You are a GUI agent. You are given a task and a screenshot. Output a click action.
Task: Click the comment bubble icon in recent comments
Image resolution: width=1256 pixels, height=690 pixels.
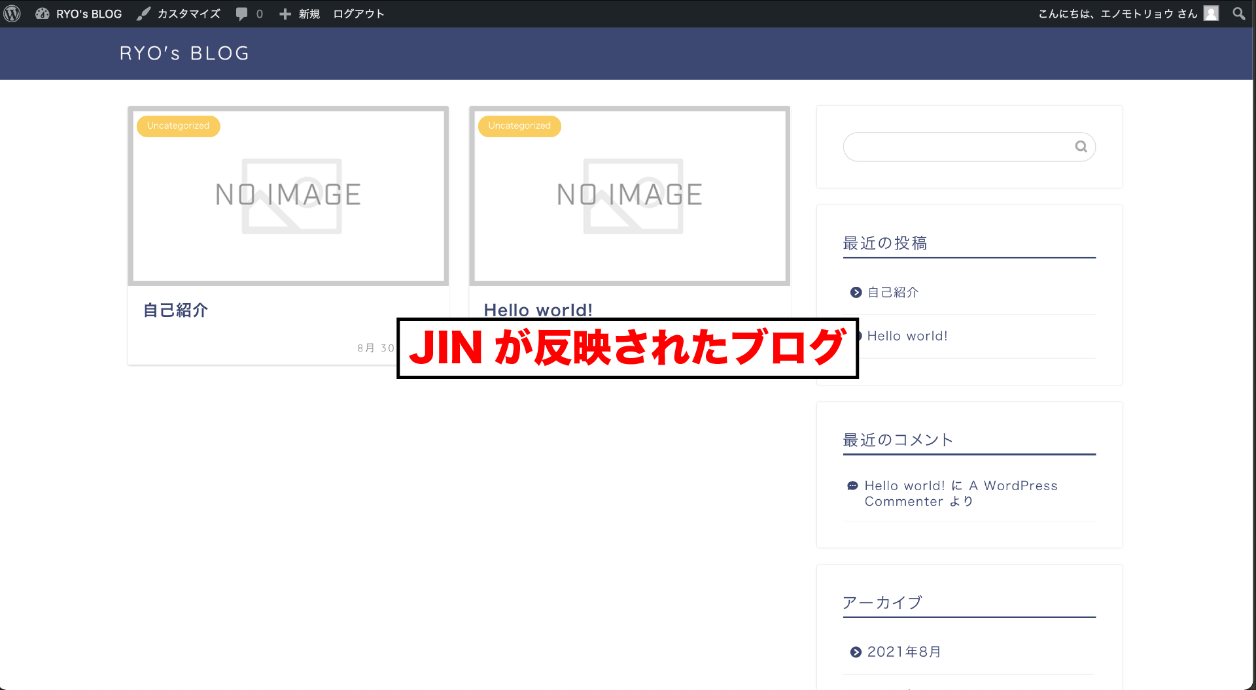(x=852, y=485)
